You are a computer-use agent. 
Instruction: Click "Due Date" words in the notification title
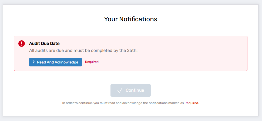(x=50, y=44)
